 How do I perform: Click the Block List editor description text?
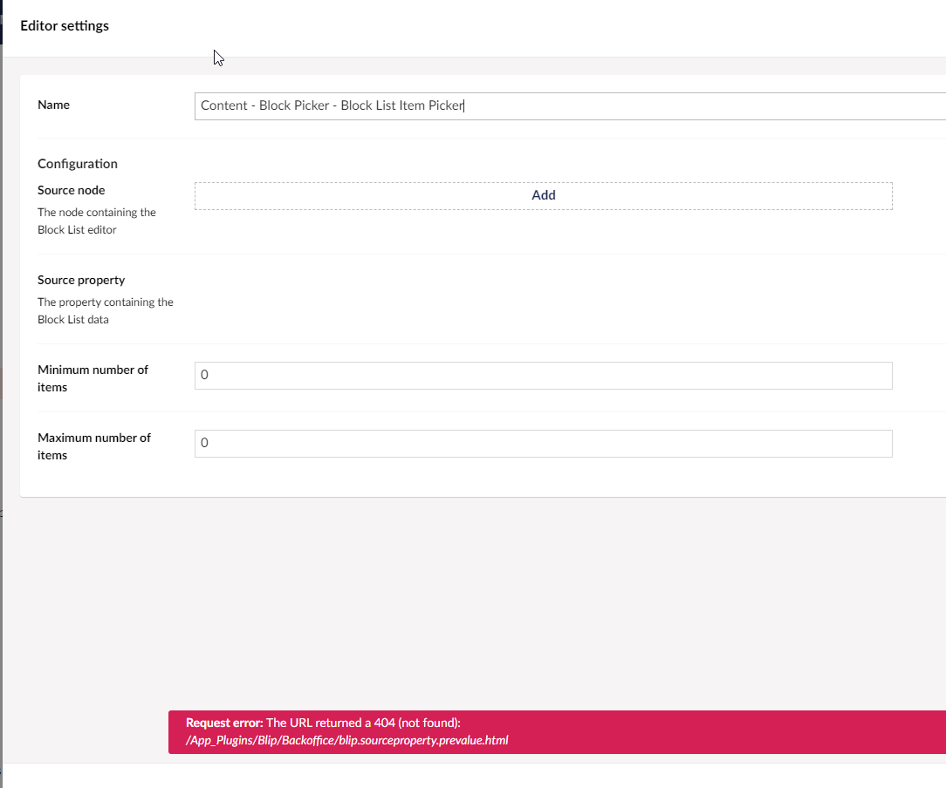click(96, 221)
